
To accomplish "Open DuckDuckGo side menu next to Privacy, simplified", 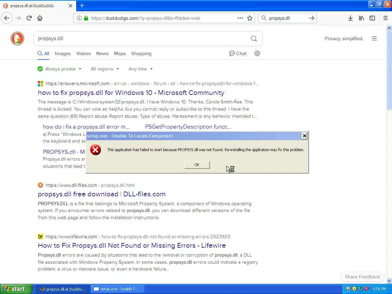I will click(374, 38).
